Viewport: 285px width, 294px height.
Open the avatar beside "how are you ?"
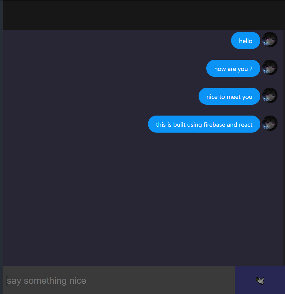pos(270,68)
